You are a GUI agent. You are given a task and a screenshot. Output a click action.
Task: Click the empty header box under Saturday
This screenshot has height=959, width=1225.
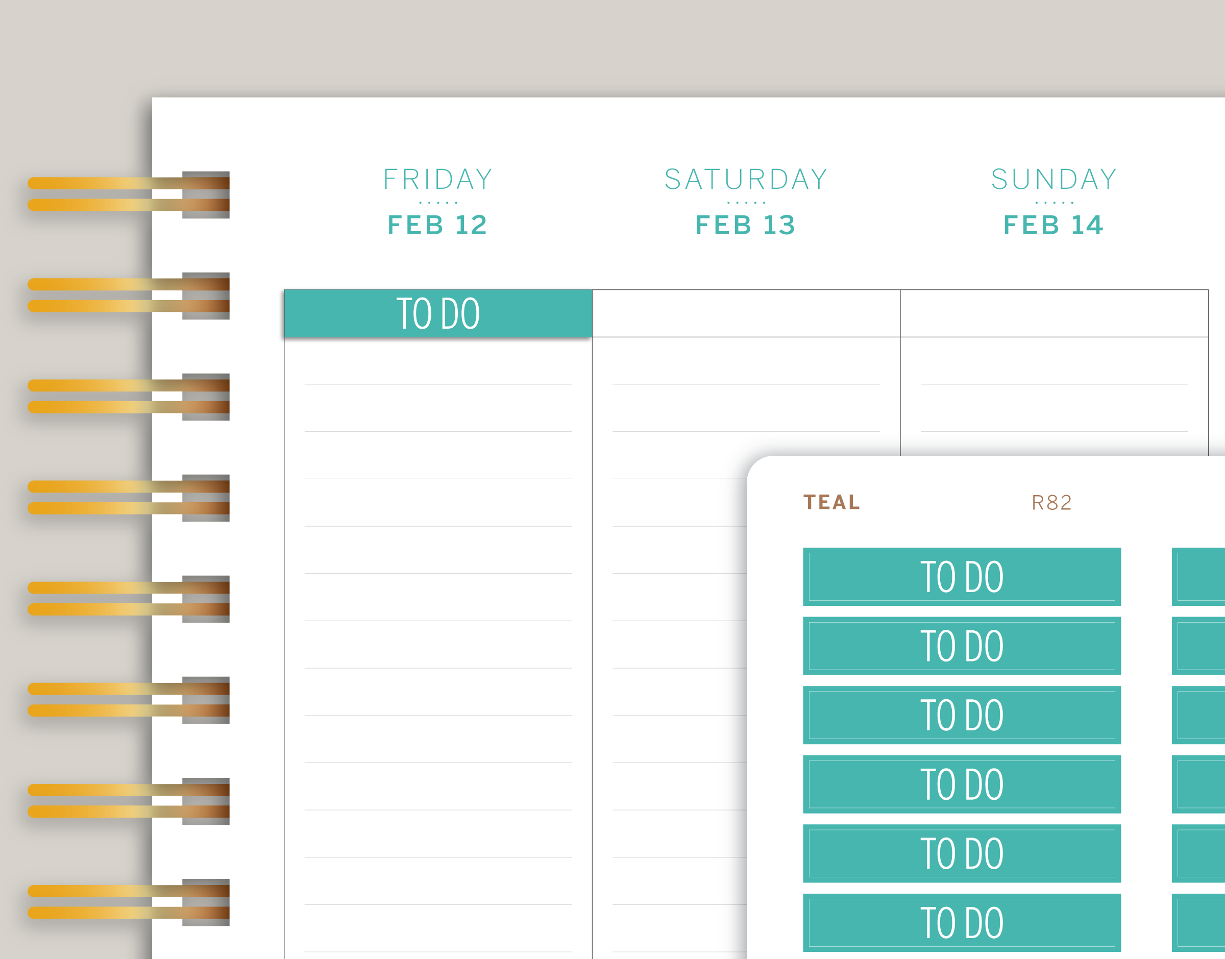(x=746, y=313)
